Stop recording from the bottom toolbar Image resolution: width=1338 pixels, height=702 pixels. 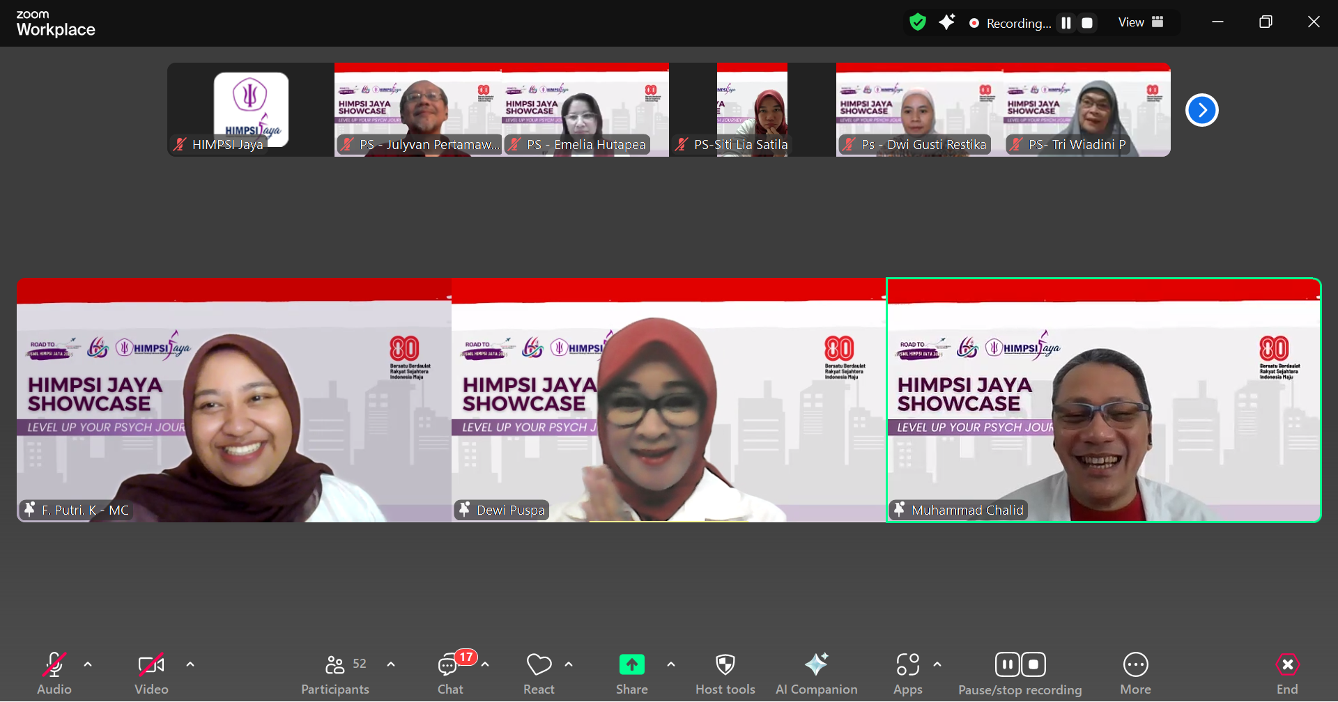point(1033,664)
